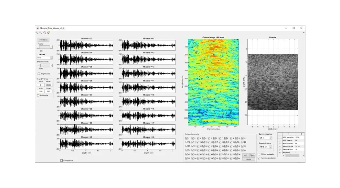Click table column header 1
Viewport: 340px width, 188px height.
pos(288,134)
